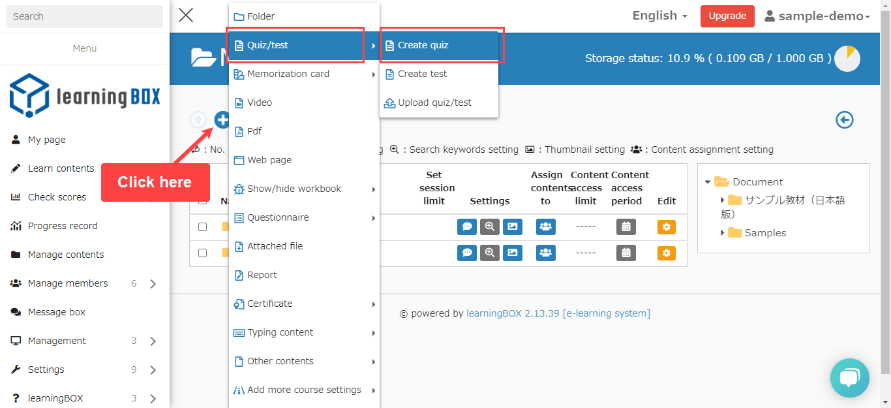Image resolution: width=891 pixels, height=408 pixels.
Task: Open the English language dropdown
Action: click(x=659, y=16)
